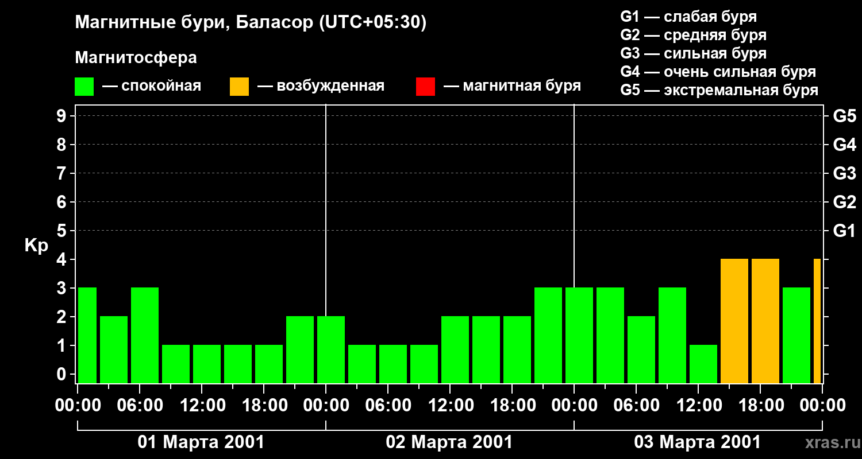Click the red магнитная буря legend swatch
The height and width of the screenshot is (459, 862).
425,87
